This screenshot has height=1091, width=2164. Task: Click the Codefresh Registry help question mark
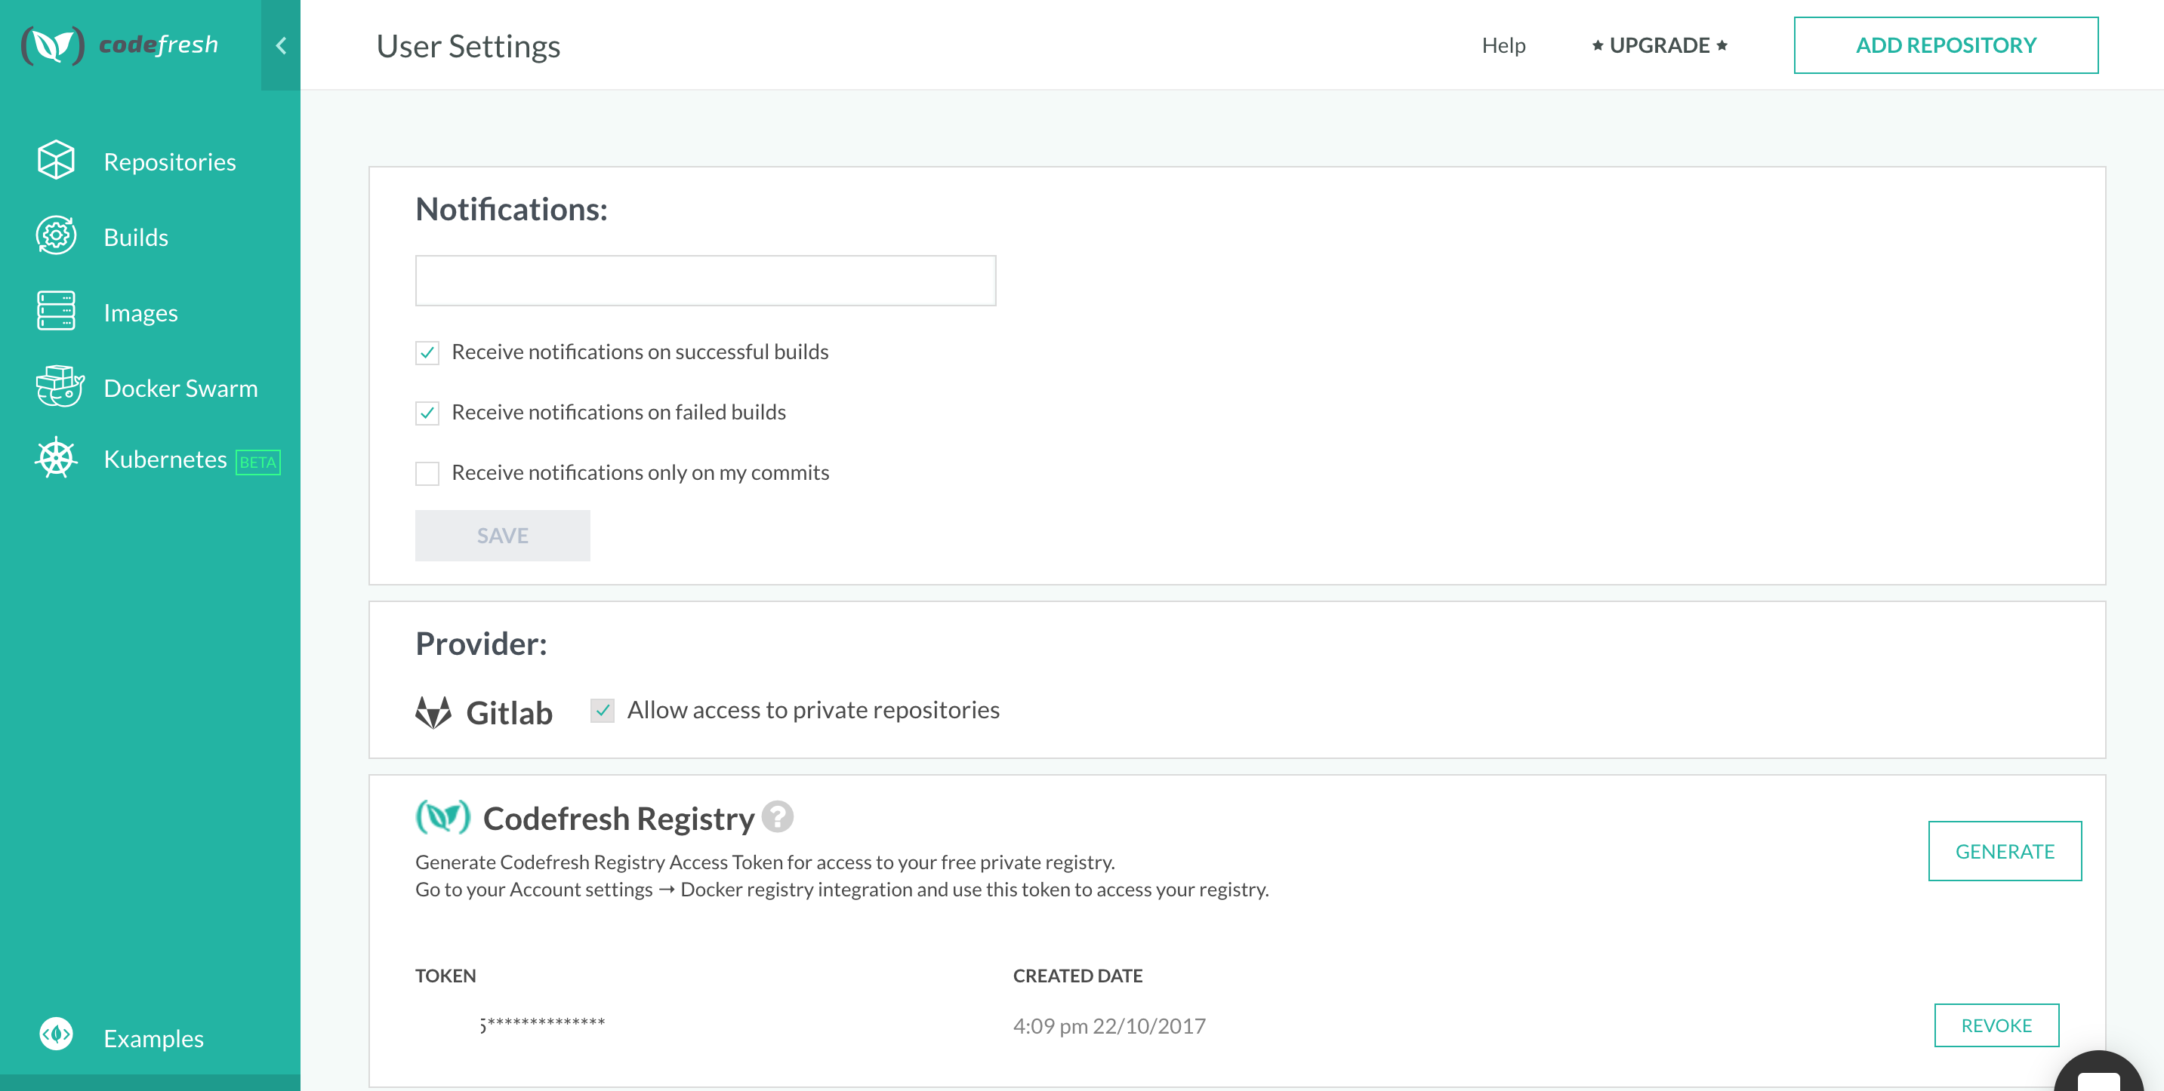click(x=777, y=816)
